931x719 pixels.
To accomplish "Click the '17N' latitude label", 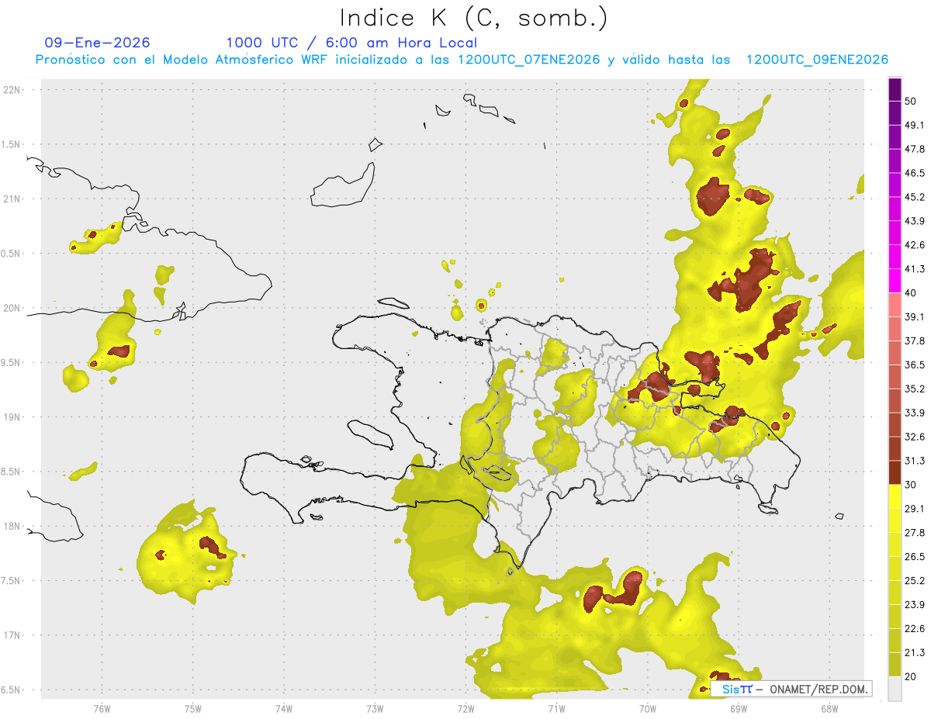I will tap(13, 635).
